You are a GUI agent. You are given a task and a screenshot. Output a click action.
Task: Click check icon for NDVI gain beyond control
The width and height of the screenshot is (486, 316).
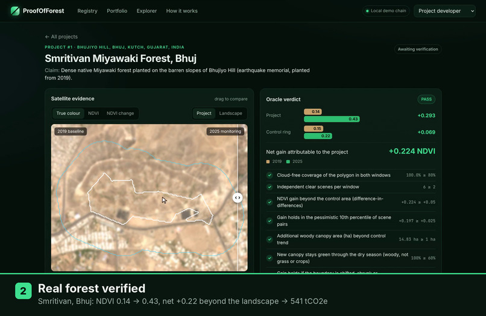[270, 202]
